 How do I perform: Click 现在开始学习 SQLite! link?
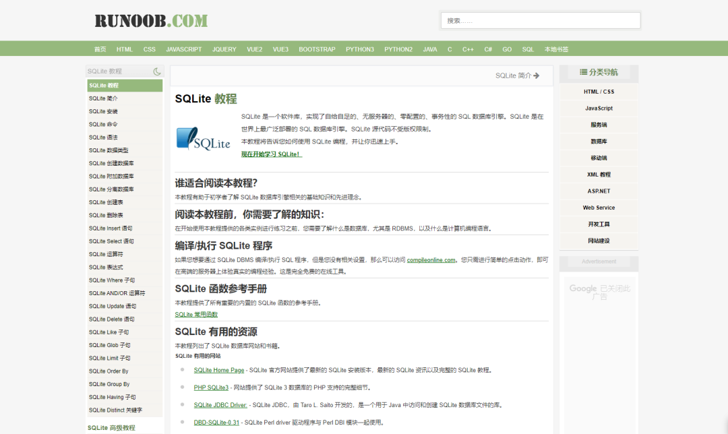tap(272, 154)
